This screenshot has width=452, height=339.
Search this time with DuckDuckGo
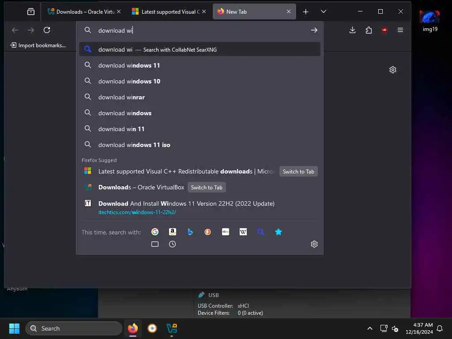tap(207, 232)
